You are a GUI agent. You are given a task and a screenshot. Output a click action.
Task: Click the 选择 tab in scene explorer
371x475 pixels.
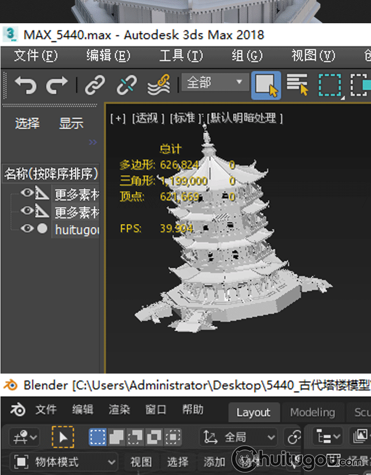coord(27,123)
